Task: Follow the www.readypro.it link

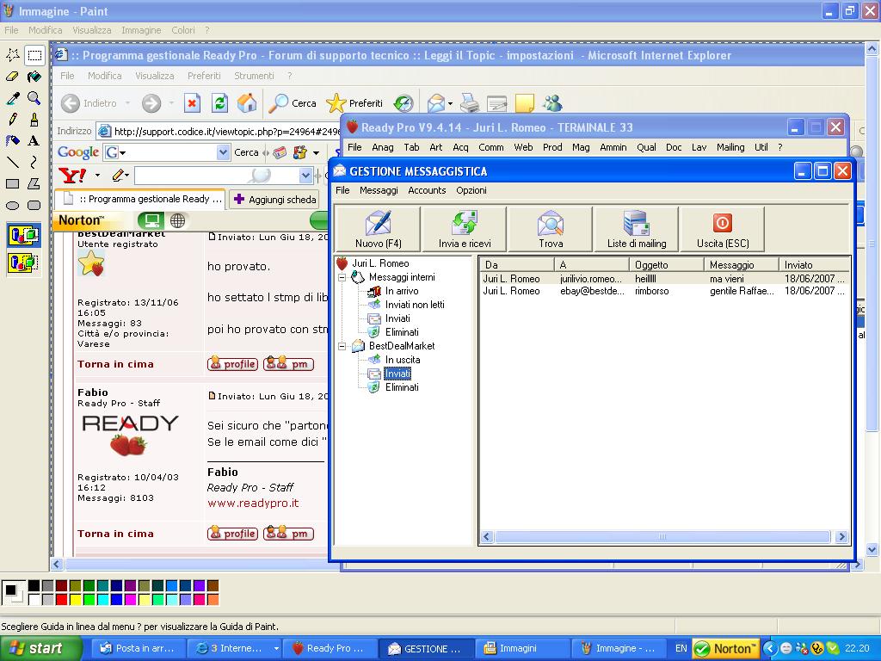Action: (253, 503)
